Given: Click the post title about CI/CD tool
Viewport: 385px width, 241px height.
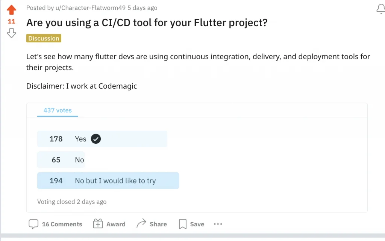Looking at the screenshot, I should tap(147, 23).
